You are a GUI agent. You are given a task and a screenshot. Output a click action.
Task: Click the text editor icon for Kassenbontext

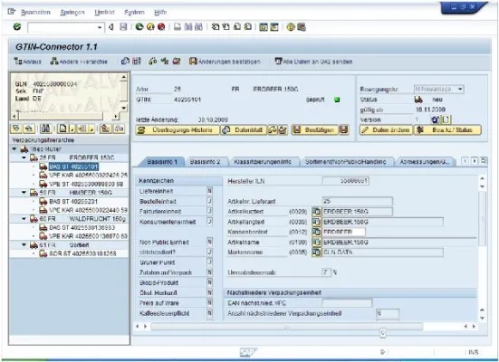316,232
